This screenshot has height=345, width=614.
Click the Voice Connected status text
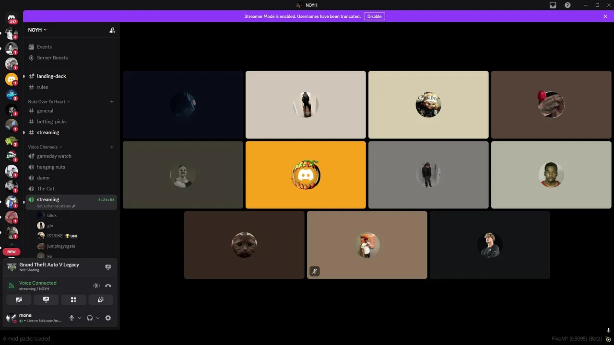(x=38, y=283)
